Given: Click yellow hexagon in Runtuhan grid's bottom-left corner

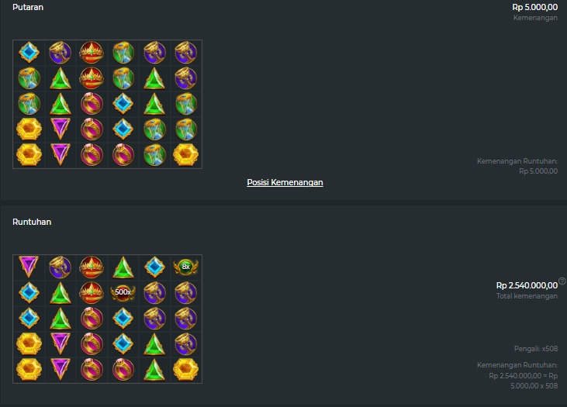Looking at the screenshot, I should coord(29,370).
